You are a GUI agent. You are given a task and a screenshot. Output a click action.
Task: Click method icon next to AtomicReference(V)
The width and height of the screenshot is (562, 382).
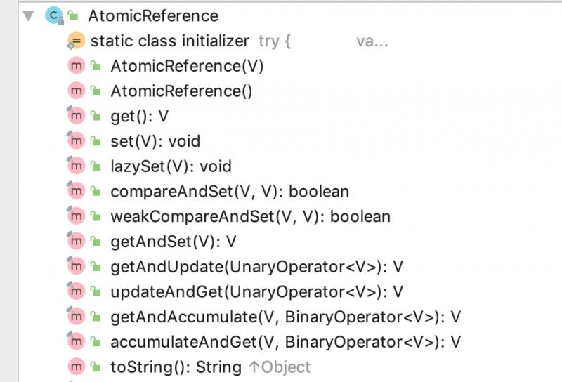click(x=76, y=65)
